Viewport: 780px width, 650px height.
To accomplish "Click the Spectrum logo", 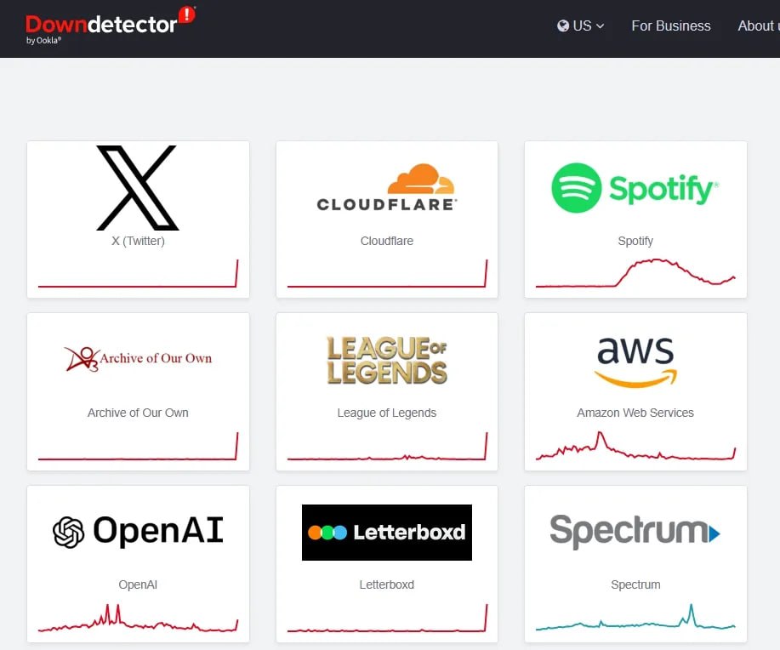I will pyautogui.click(x=635, y=532).
